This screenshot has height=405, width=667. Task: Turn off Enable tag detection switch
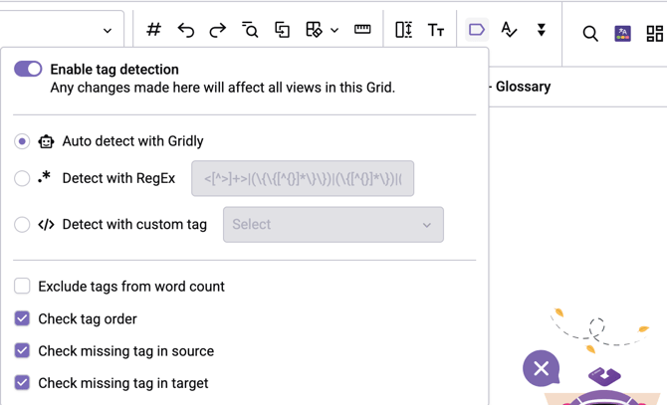(x=28, y=69)
